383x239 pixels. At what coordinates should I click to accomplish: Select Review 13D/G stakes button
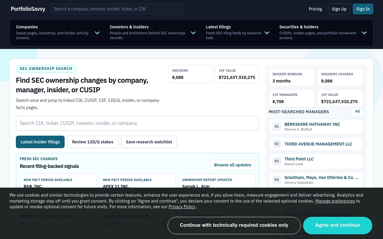pyautogui.click(x=93, y=142)
